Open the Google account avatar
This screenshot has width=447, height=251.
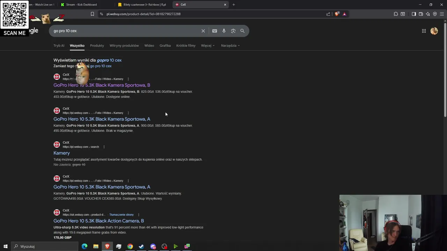tap(434, 31)
